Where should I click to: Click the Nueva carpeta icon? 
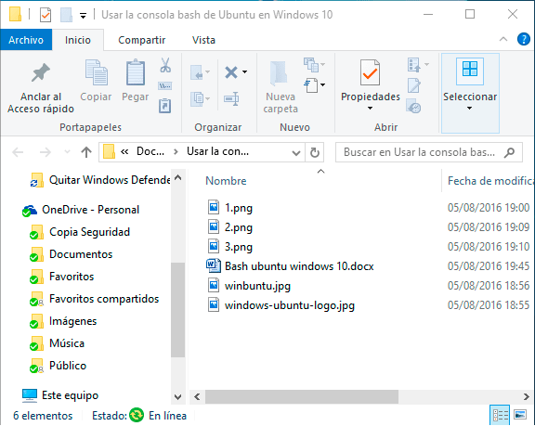tap(279, 73)
